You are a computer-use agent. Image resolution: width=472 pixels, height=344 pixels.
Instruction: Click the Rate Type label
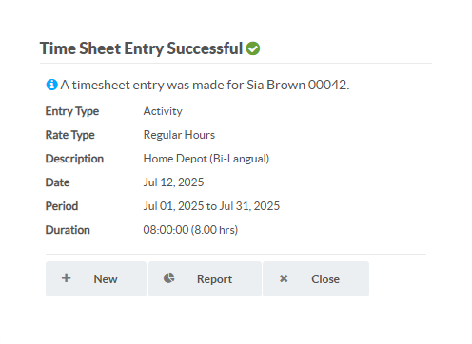(x=70, y=135)
